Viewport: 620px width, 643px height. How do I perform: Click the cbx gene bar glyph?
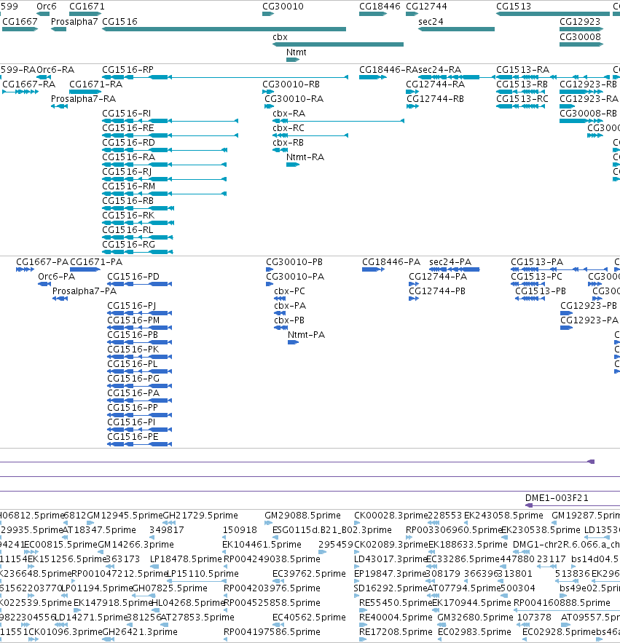[338, 44]
